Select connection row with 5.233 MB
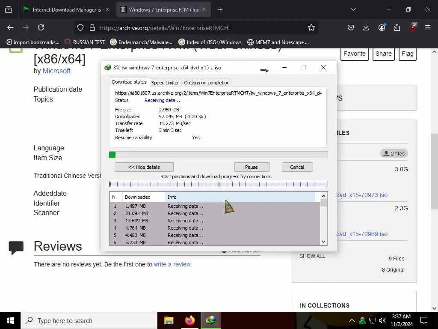438x329 pixels. 215,242
